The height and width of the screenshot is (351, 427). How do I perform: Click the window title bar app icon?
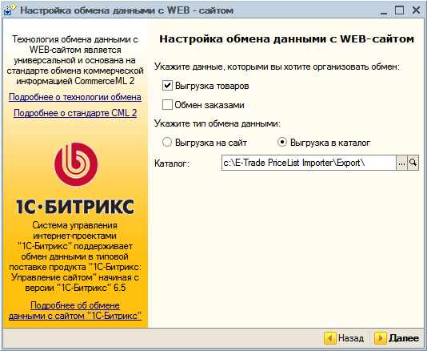[10, 10]
